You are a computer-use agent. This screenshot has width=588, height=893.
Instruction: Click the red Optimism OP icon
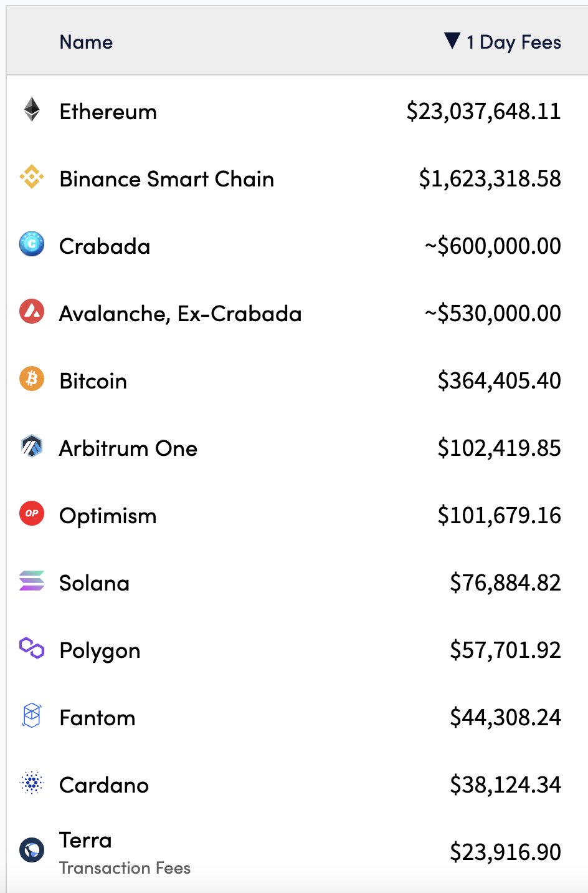(32, 513)
